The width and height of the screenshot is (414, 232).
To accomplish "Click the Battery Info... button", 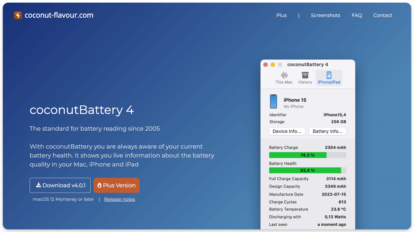I will [328, 131].
